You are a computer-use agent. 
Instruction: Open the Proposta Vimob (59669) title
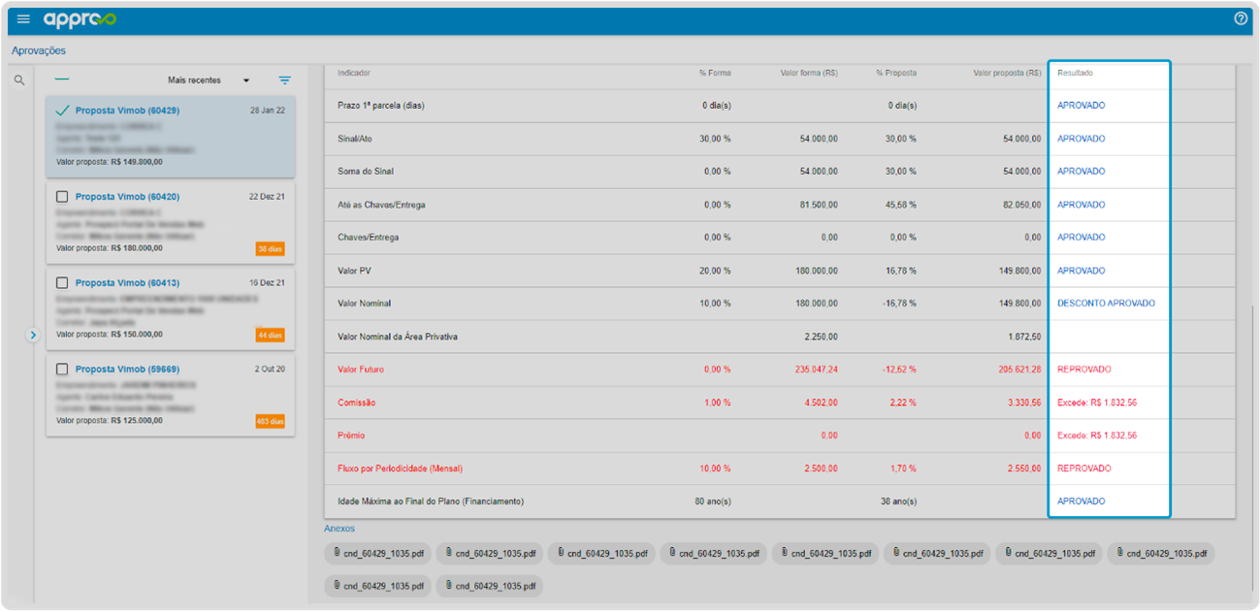(127, 370)
